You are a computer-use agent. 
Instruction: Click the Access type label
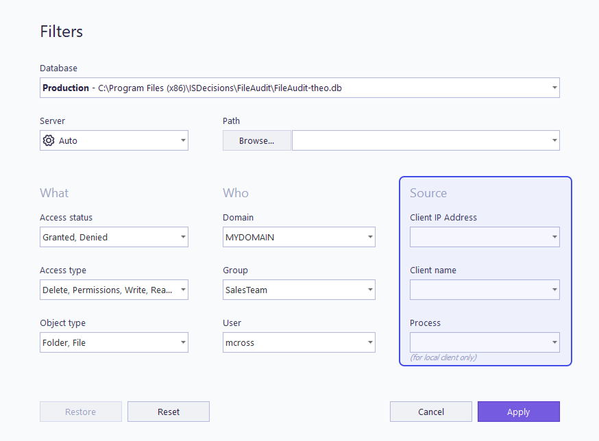click(63, 270)
